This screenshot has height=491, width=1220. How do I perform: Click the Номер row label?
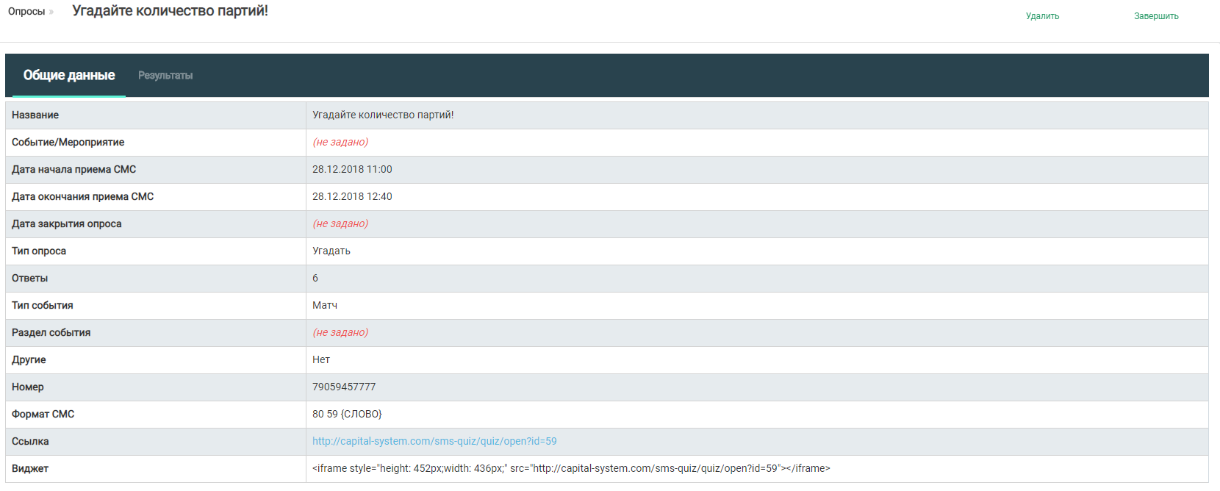coord(28,387)
